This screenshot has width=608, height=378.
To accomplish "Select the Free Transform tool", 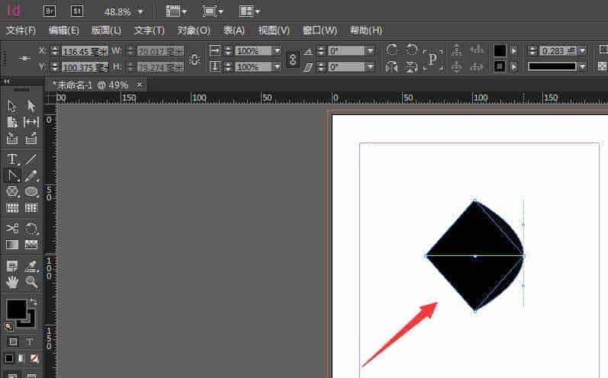I will click(31, 228).
